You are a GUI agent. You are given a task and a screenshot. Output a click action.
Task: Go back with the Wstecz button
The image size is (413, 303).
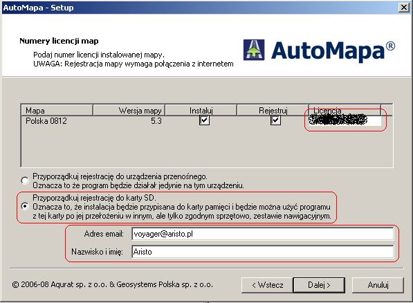pos(267,285)
